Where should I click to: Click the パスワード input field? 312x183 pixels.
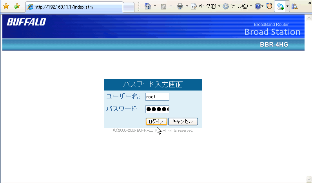point(157,109)
